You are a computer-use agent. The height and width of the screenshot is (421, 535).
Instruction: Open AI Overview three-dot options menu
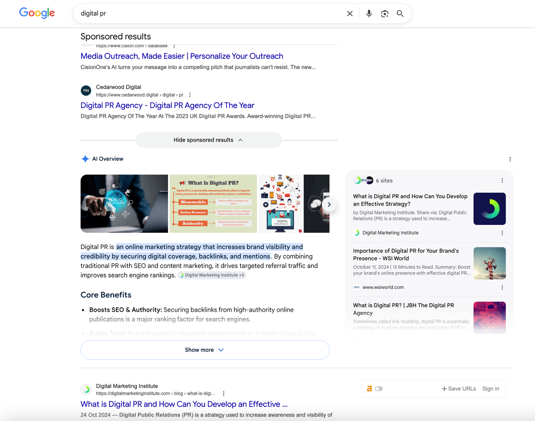click(510, 159)
